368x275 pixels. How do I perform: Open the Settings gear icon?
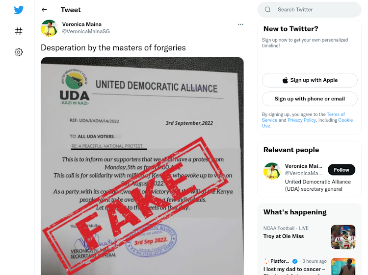[19, 52]
